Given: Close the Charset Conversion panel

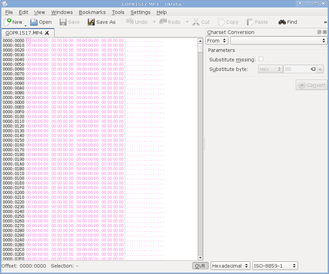Looking at the screenshot, I should click(x=325, y=32).
